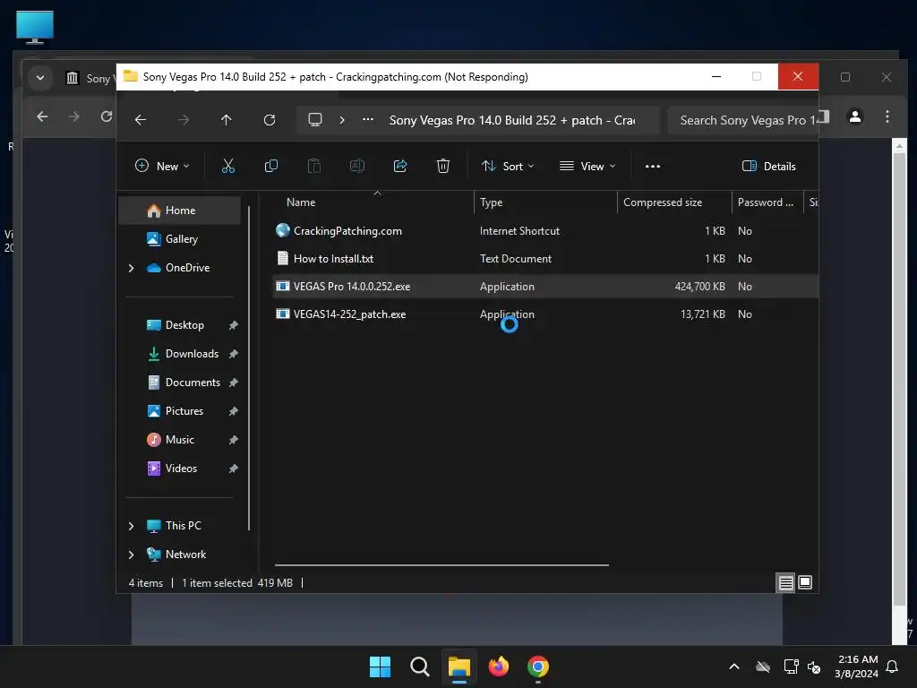
Task: Switch to large thumbnails view icon in status bar
Action: (805, 582)
